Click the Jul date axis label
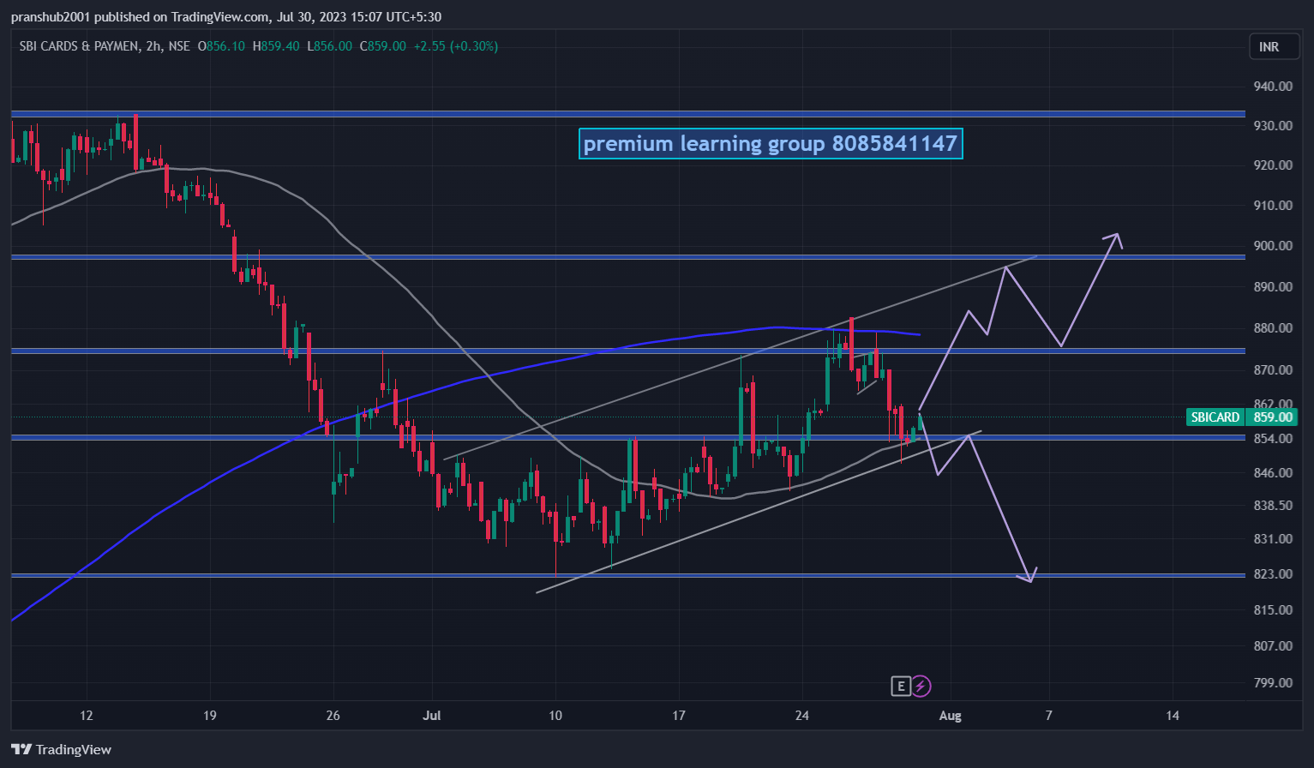 click(x=432, y=715)
